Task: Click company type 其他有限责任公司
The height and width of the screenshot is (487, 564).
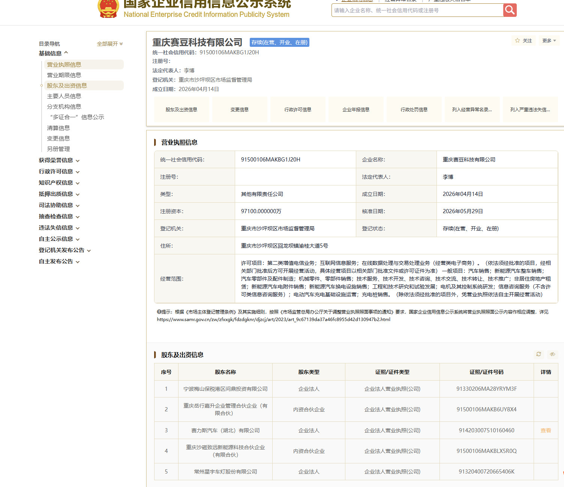Action: click(x=262, y=194)
